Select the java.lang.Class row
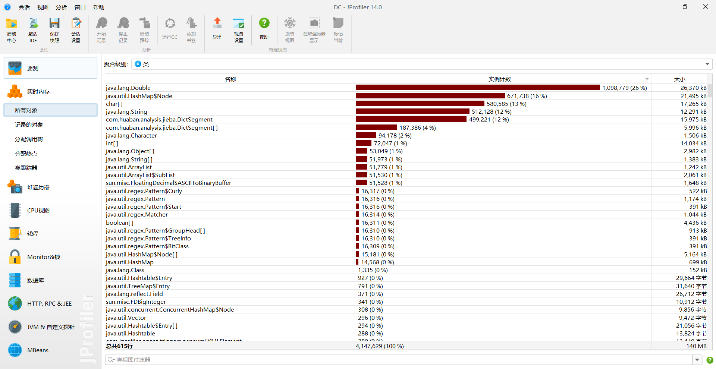Image resolution: width=716 pixels, height=369 pixels. pyautogui.click(x=406, y=270)
